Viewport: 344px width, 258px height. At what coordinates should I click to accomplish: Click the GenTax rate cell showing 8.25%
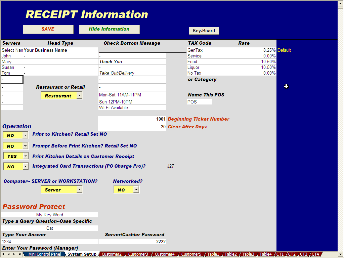tap(244, 50)
